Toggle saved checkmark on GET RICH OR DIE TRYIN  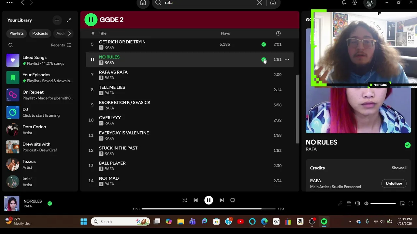click(x=264, y=45)
